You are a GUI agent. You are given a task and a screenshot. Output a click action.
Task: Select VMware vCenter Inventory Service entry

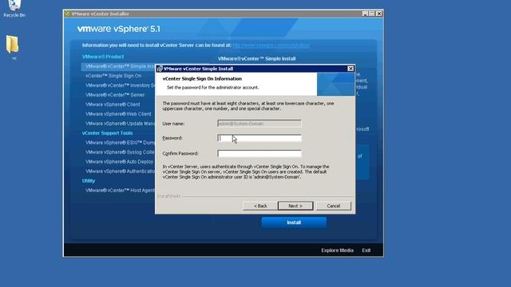tap(120, 85)
